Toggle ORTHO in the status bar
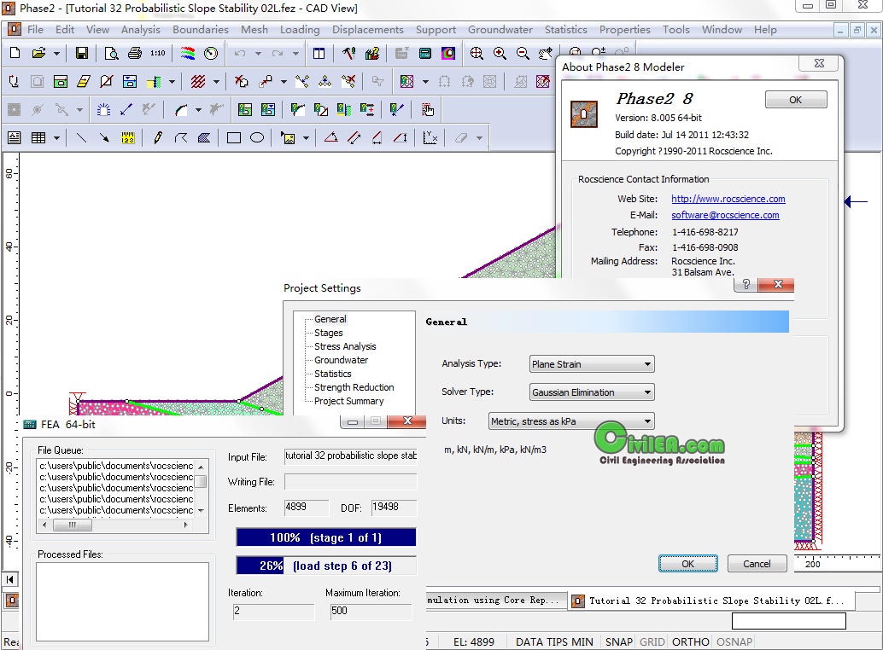Screen dimensions: 883x650 [x=690, y=641]
